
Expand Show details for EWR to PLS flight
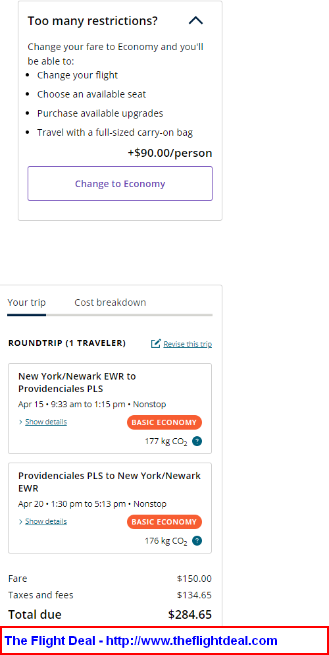point(46,422)
